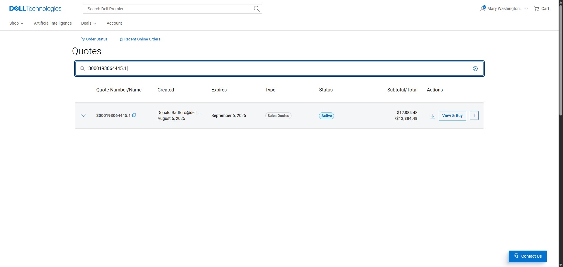Screen dimensions: 563x267
Task: Select the Sales Quotes type badge
Action: [x=278, y=115]
